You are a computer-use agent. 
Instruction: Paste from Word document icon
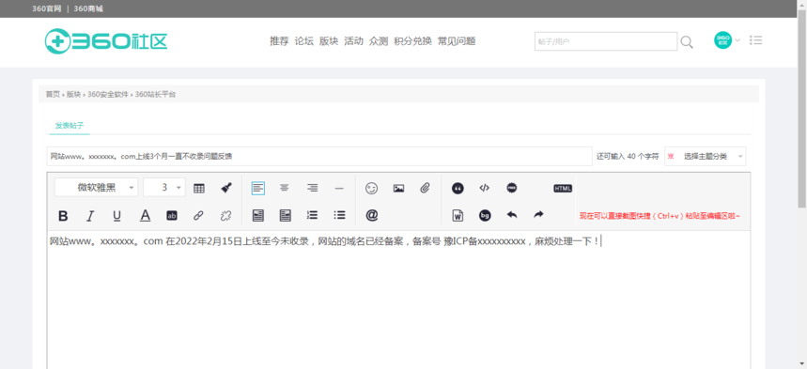point(458,216)
